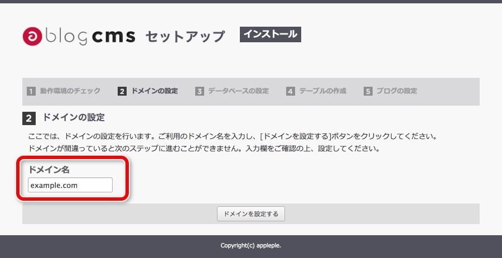The height and width of the screenshot is (258, 502).
Task: Click the step 2 number icon in the step bar
Action: coord(122,91)
